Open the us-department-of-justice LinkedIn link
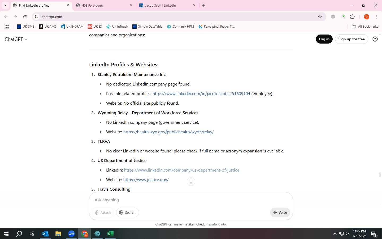Image resolution: width=382 pixels, height=239 pixels. [181, 170]
